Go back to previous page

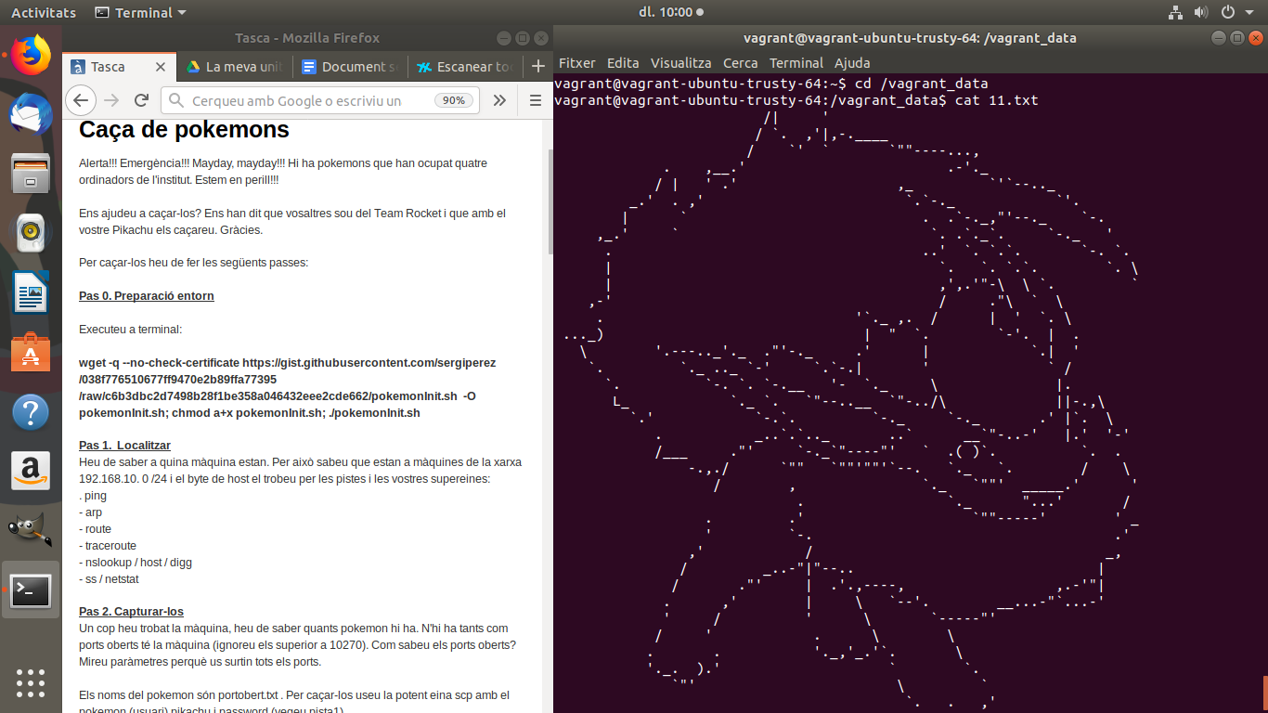click(x=81, y=100)
